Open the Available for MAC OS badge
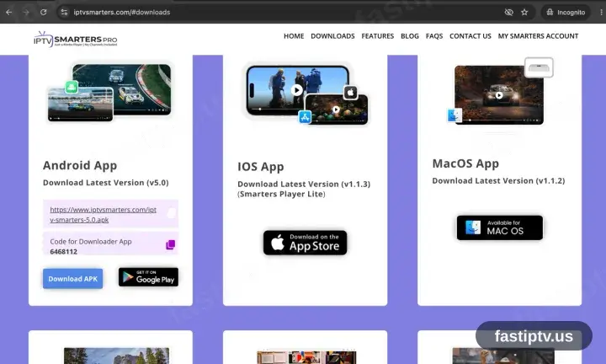Image resolution: width=606 pixels, height=364 pixels. coord(500,227)
